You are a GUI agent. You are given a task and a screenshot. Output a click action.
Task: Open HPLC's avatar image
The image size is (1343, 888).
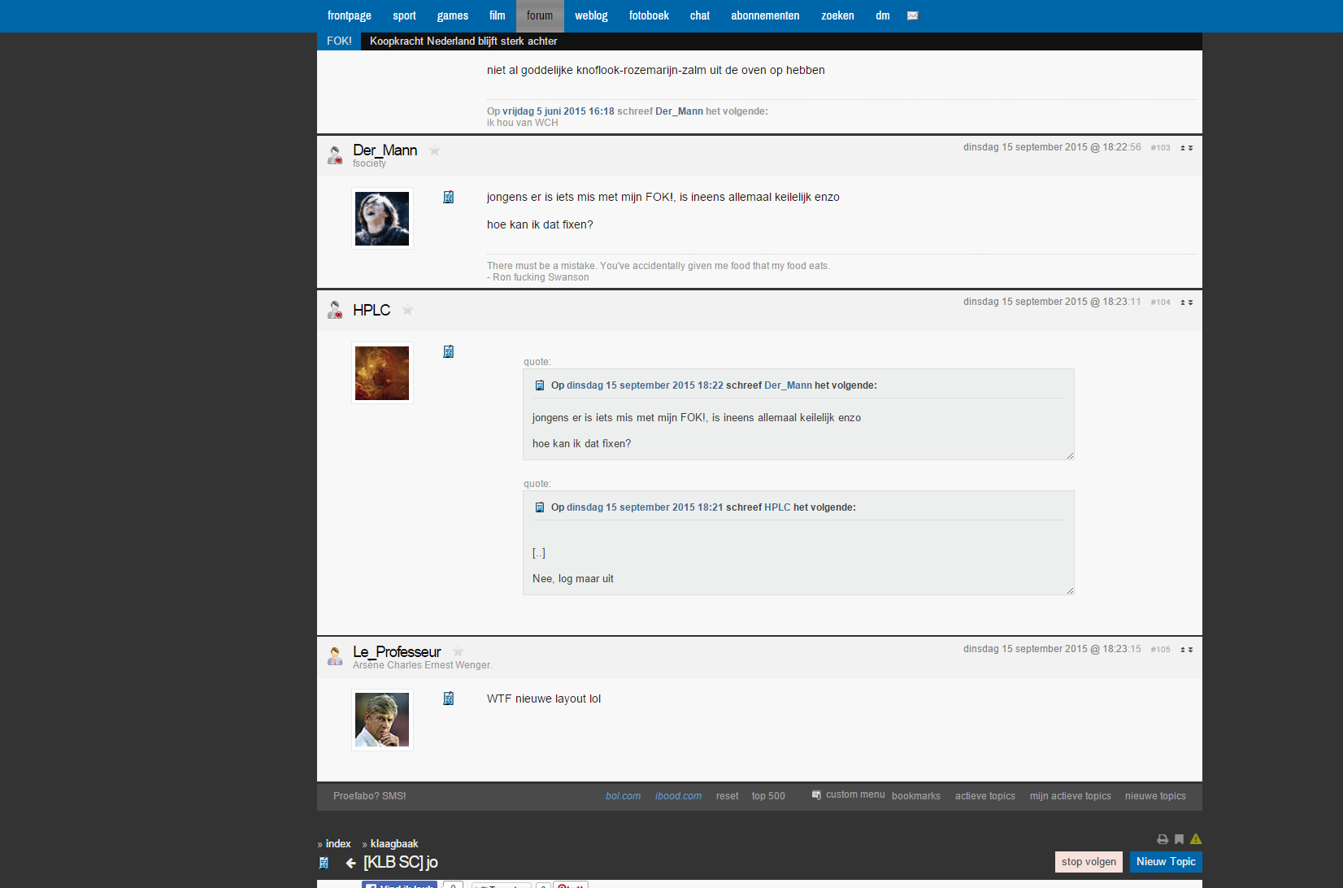[382, 373]
